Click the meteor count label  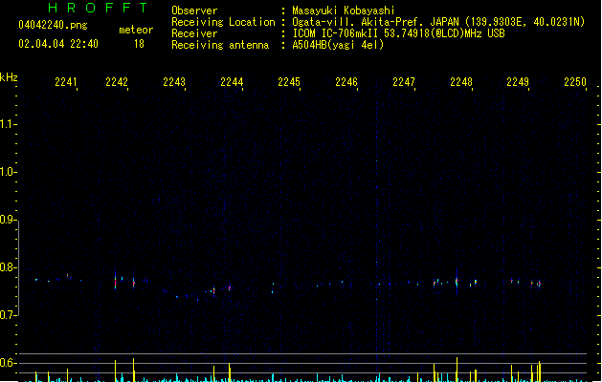(x=136, y=30)
